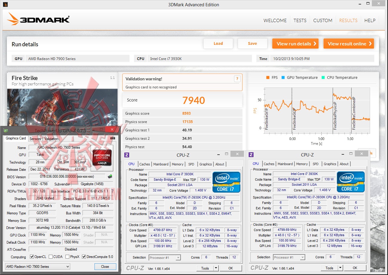388x275 pixels.
Task: Toggle the DirectCompute 5.0 checkbox
Action: point(84,257)
